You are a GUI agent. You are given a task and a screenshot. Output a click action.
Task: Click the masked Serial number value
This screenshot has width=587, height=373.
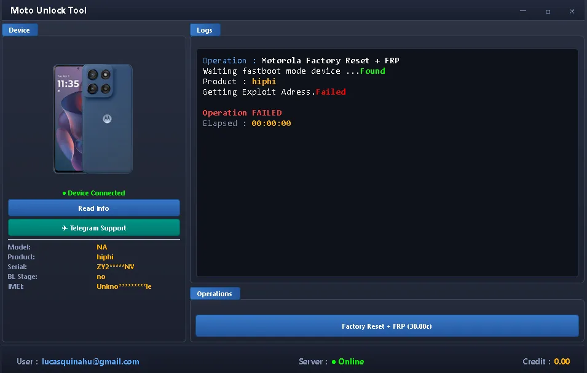point(116,267)
